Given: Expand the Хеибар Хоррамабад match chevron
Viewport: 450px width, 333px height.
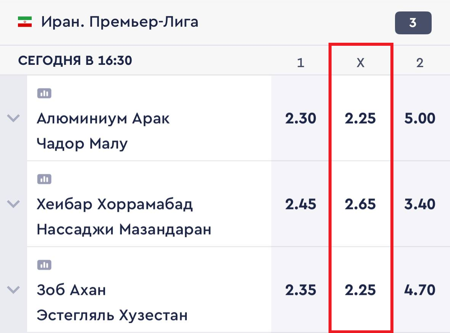Looking at the screenshot, I should [x=13, y=204].
